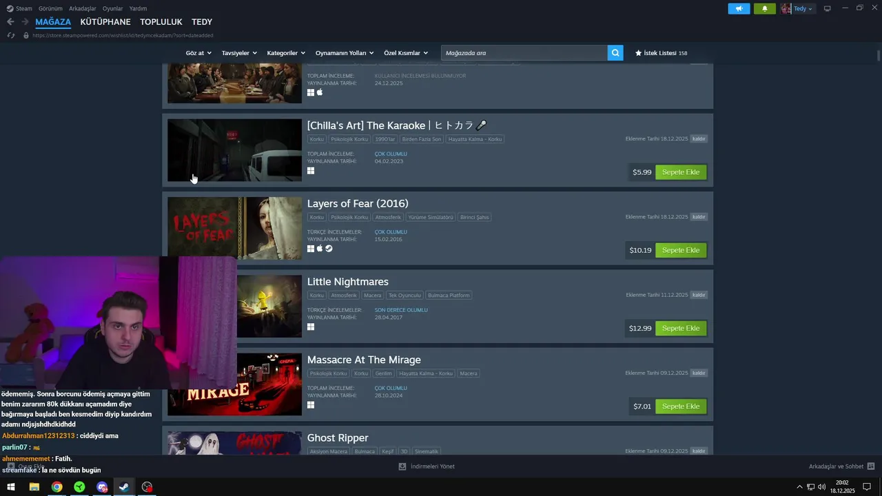Open the announcements megaphone button
The width and height of the screenshot is (882, 496).
click(x=739, y=8)
